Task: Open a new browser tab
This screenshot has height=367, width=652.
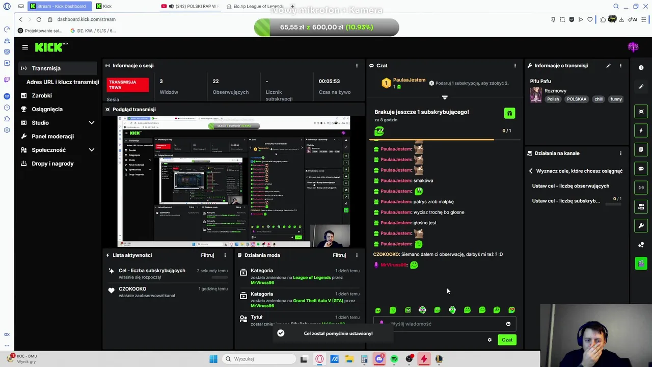Action: point(292,6)
